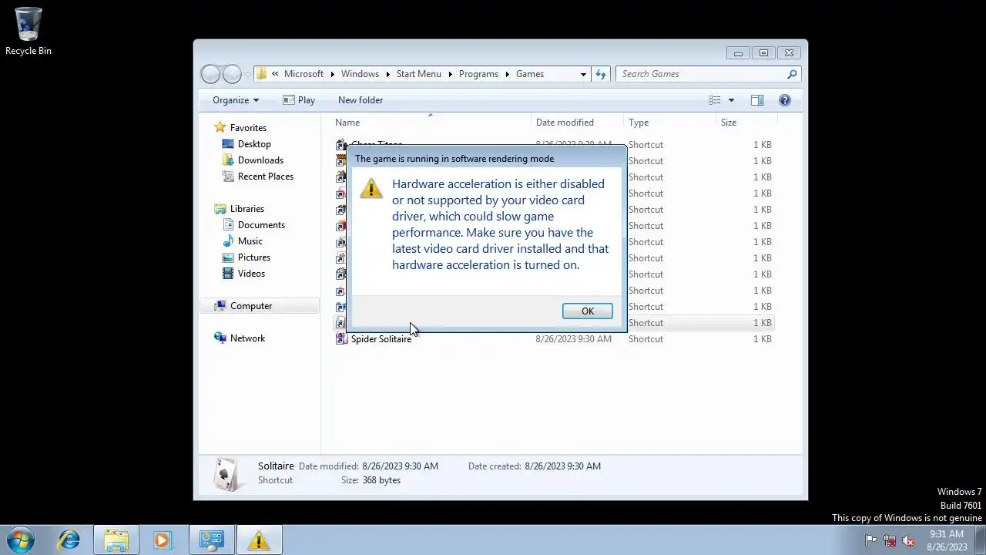Viewport: 986px width, 555px height.
Task: Select Favorites in the navigation pane
Action: 248,128
